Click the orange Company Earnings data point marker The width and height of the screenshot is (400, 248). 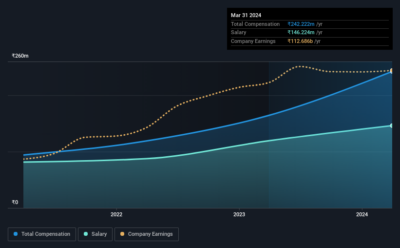coord(391,70)
